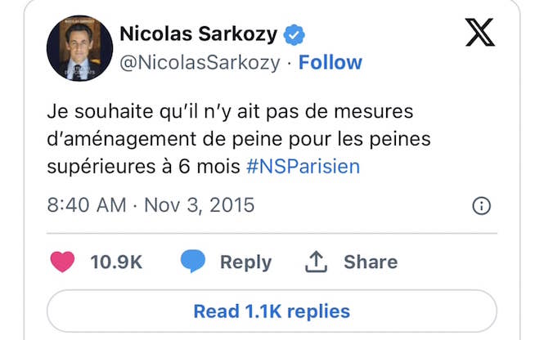Open Nicolas Sarkozy's profile avatar

[x=80, y=48]
